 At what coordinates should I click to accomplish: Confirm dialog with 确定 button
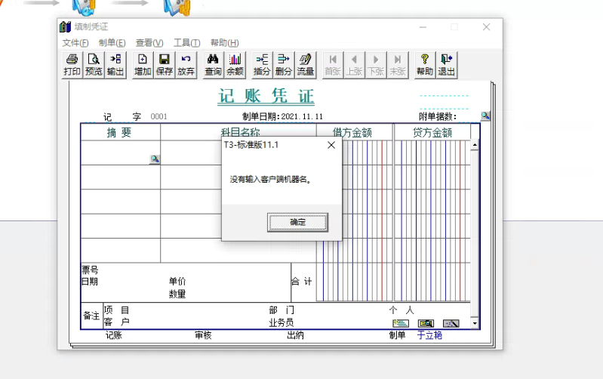coord(297,223)
